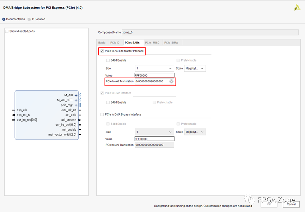
Task: Click the Xilinx logo icon
Action: 297,8
